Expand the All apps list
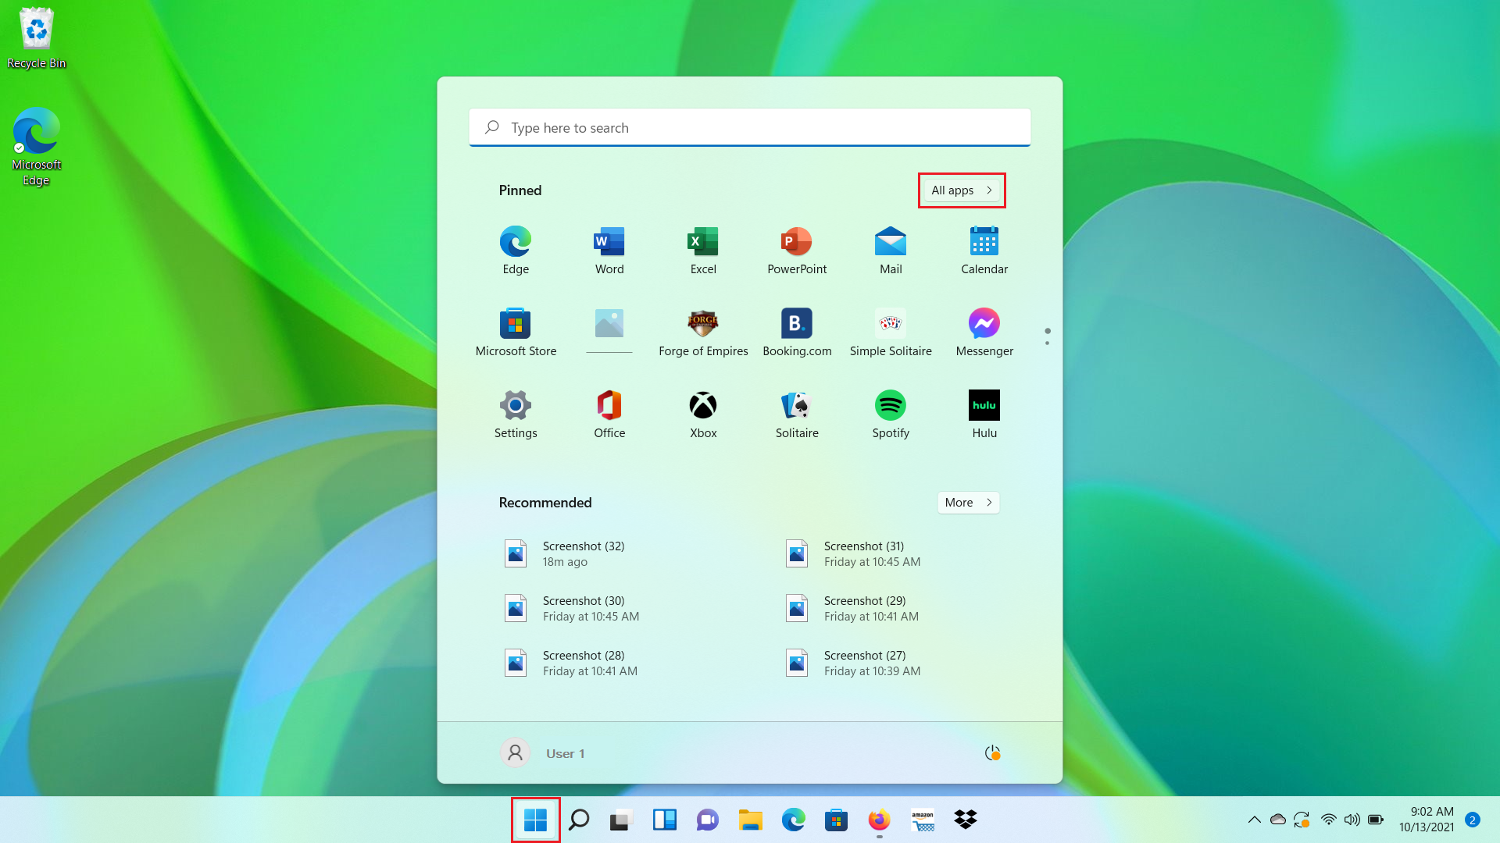The image size is (1500, 843). (x=962, y=190)
